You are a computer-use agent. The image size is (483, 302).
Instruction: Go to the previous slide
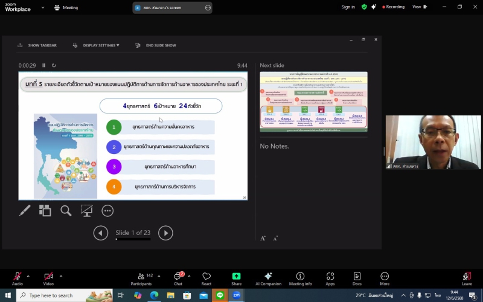[101, 233]
